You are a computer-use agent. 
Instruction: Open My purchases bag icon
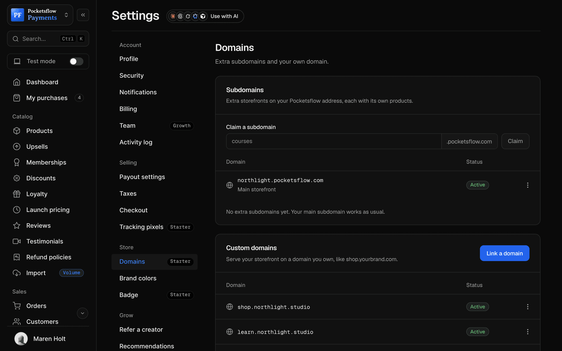[17, 98]
